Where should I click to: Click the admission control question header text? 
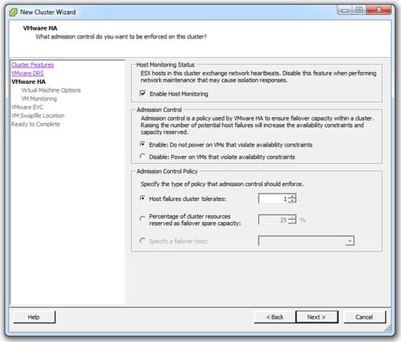121,37
